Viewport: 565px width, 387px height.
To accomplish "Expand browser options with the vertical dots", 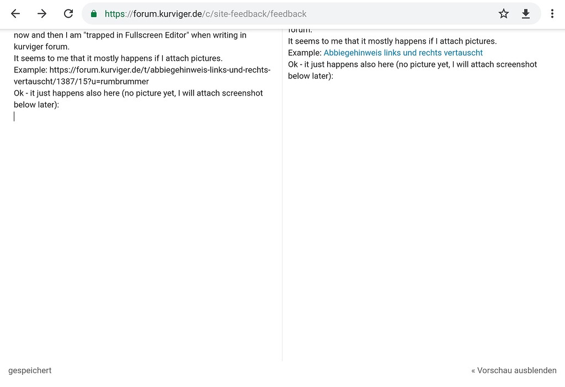I will point(552,14).
